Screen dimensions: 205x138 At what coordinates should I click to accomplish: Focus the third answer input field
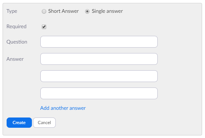click(x=99, y=93)
